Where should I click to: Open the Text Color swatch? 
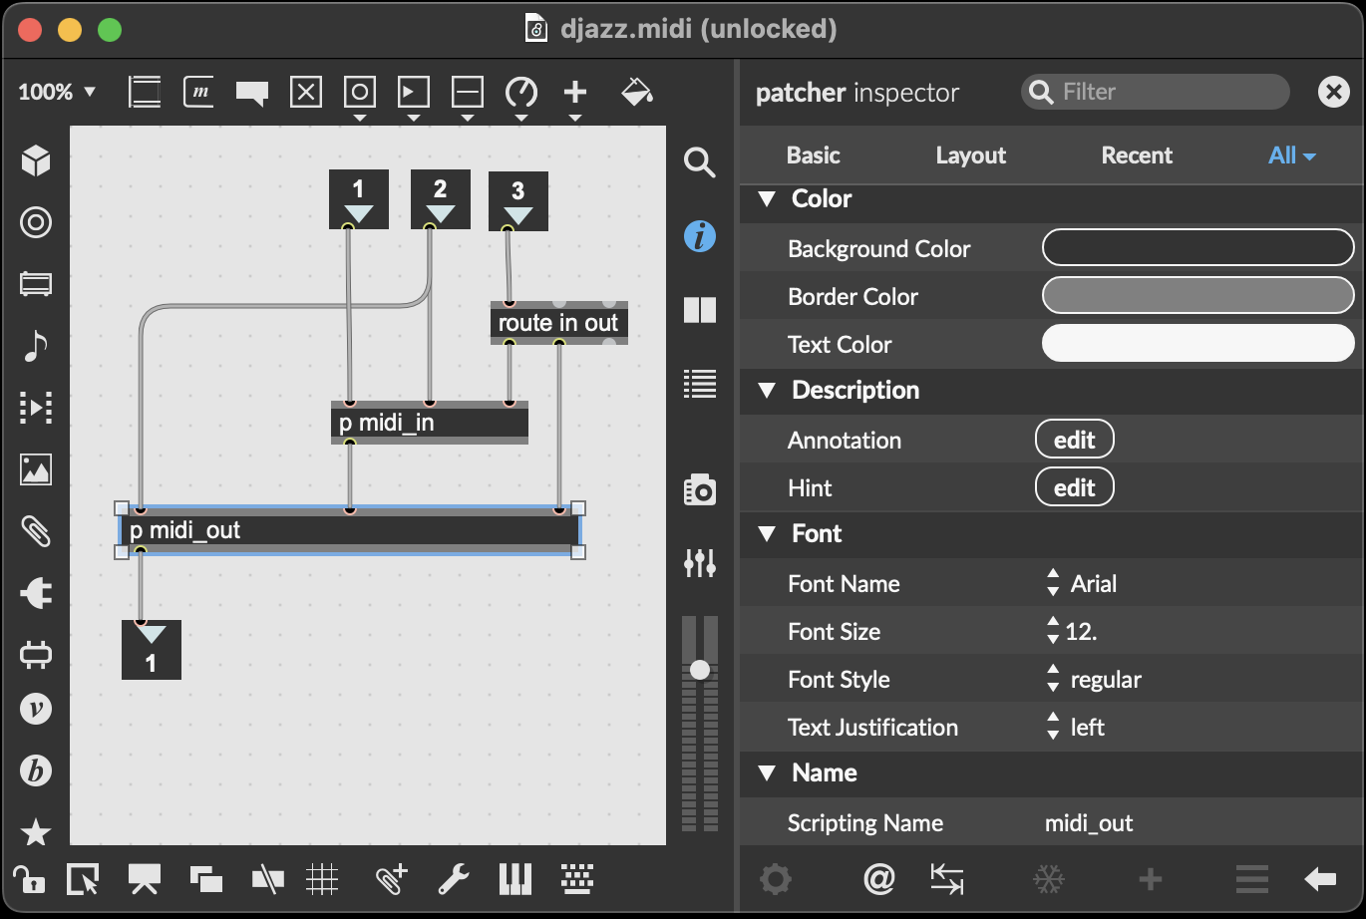(x=1197, y=344)
